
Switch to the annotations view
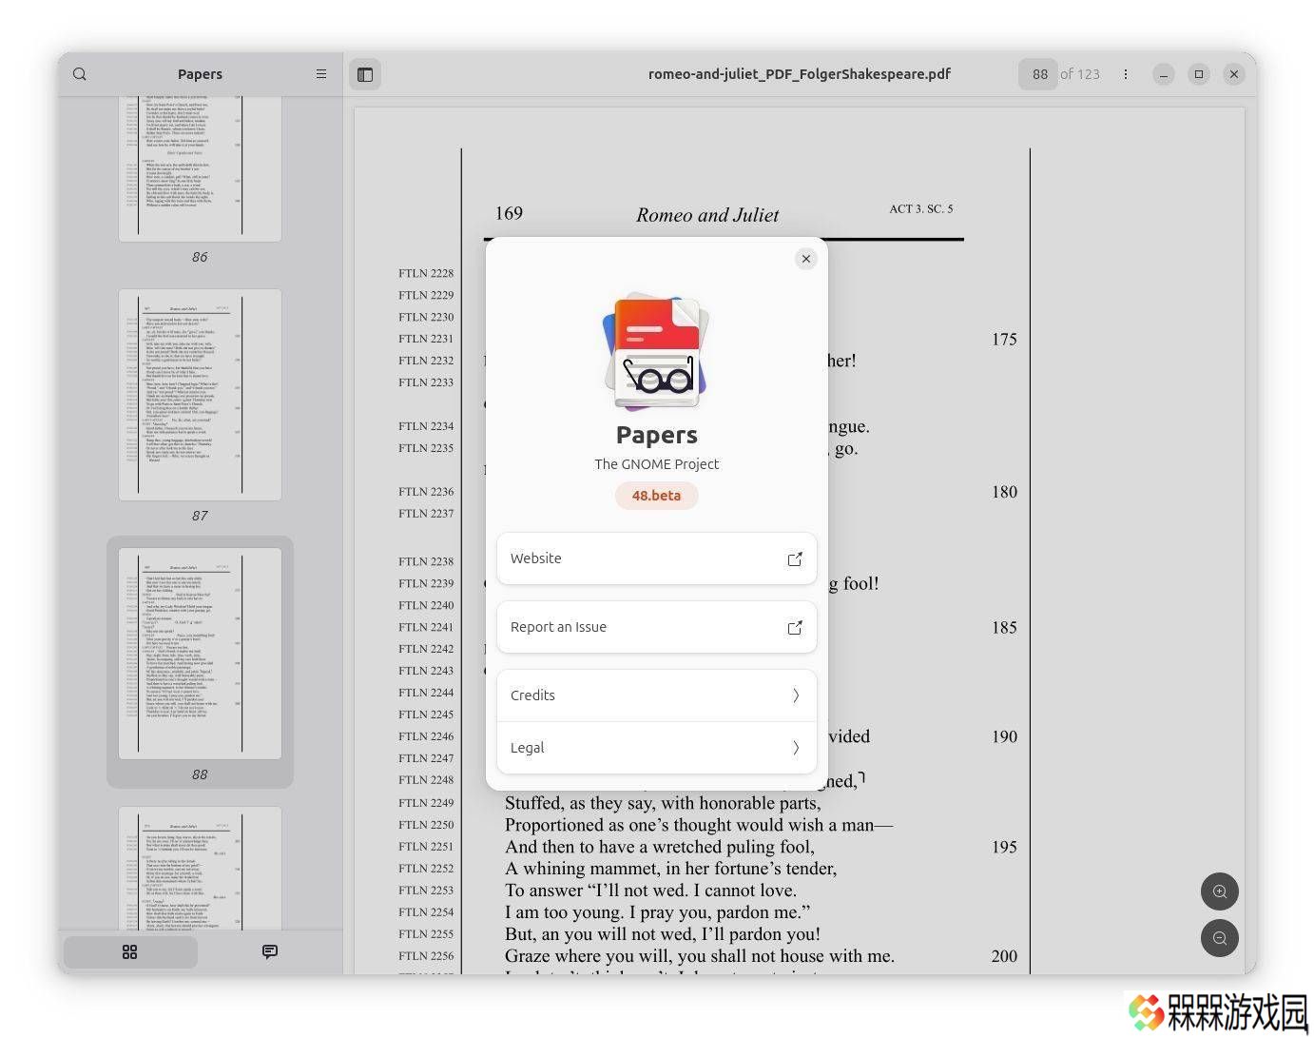[x=270, y=952]
